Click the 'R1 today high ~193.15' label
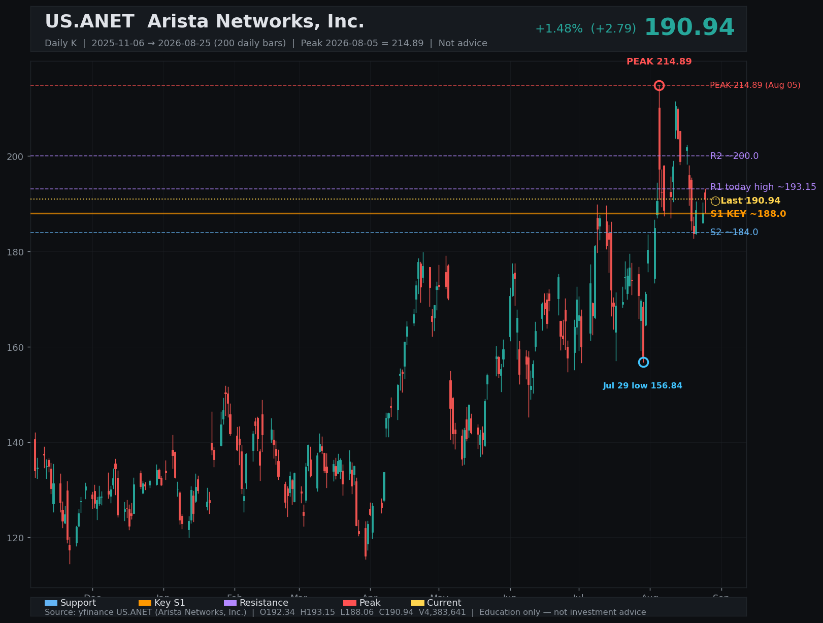The image size is (823, 623). coord(763,187)
